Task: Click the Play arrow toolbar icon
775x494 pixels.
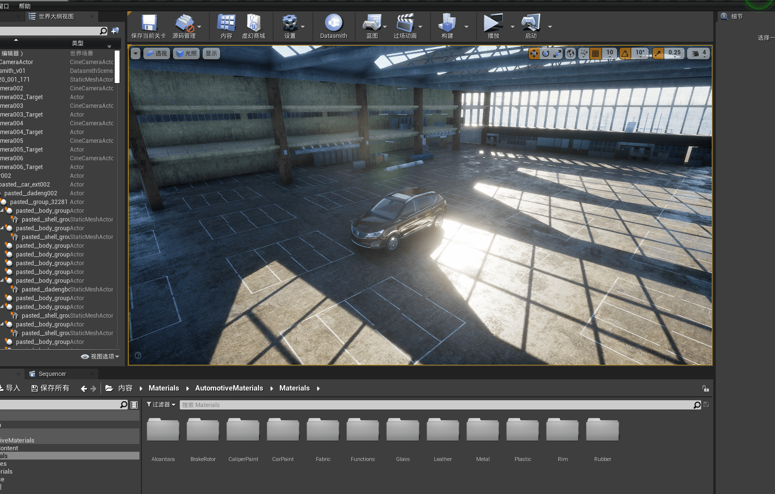Action: [493, 23]
